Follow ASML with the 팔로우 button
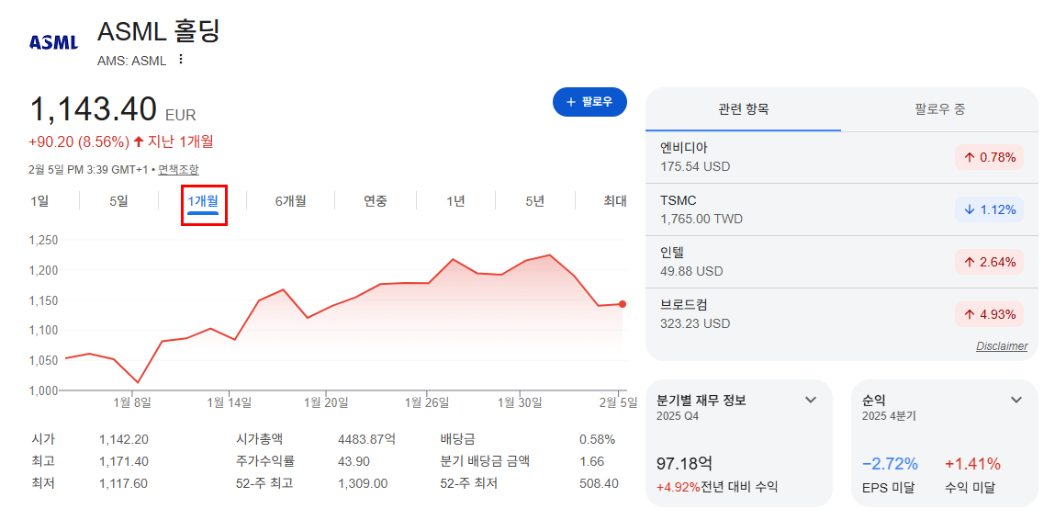The height and width of the screenshot is (520, 1055). (589, 102)
